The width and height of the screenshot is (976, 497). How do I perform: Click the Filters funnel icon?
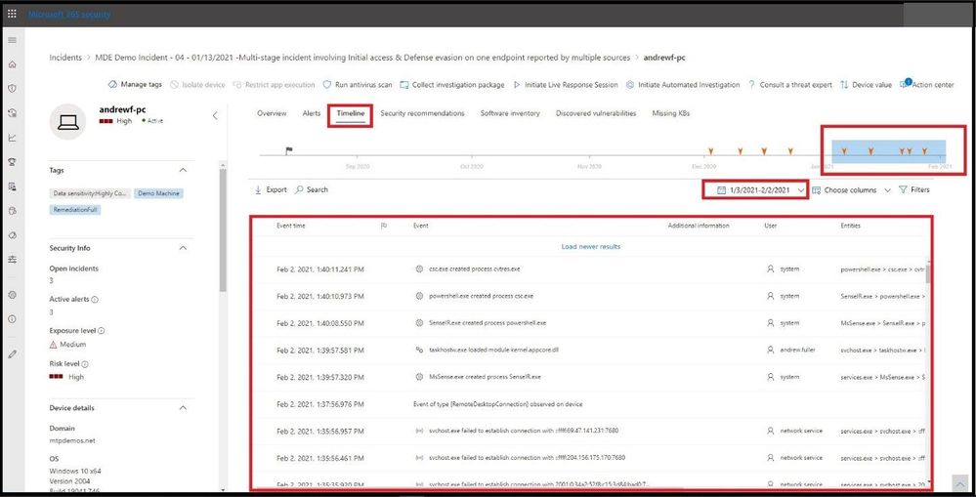tap(903, 189)
